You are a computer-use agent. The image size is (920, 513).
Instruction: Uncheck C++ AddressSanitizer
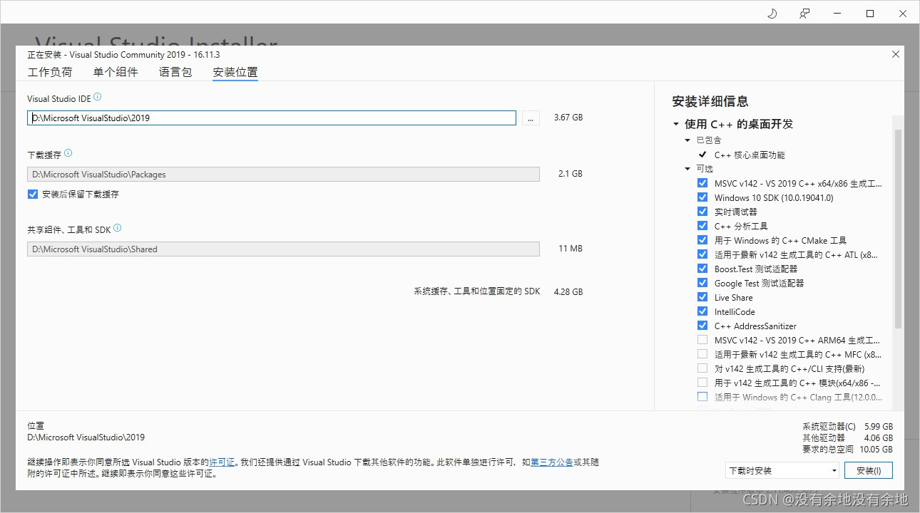[x=702, y=326]
